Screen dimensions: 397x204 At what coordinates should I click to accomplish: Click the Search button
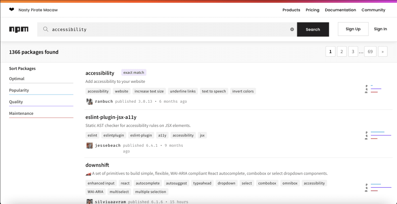coord(313,29)
